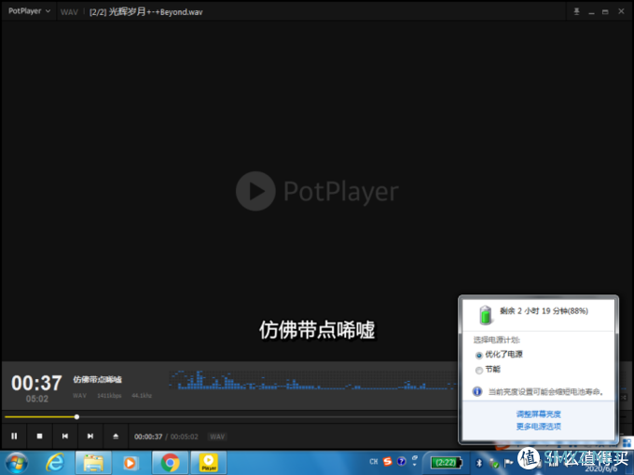The width and height of the screenshot is (634, 475).
Task: Pause playback with the pause button
Action: [x=14, y=436]
